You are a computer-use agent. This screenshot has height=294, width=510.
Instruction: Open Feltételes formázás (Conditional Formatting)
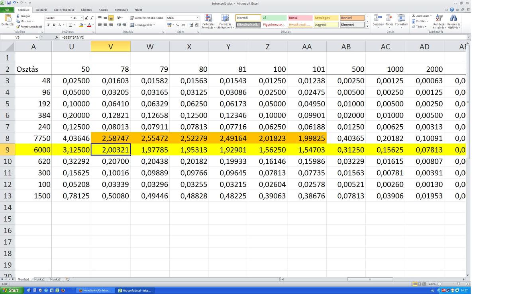pos(208,22)
